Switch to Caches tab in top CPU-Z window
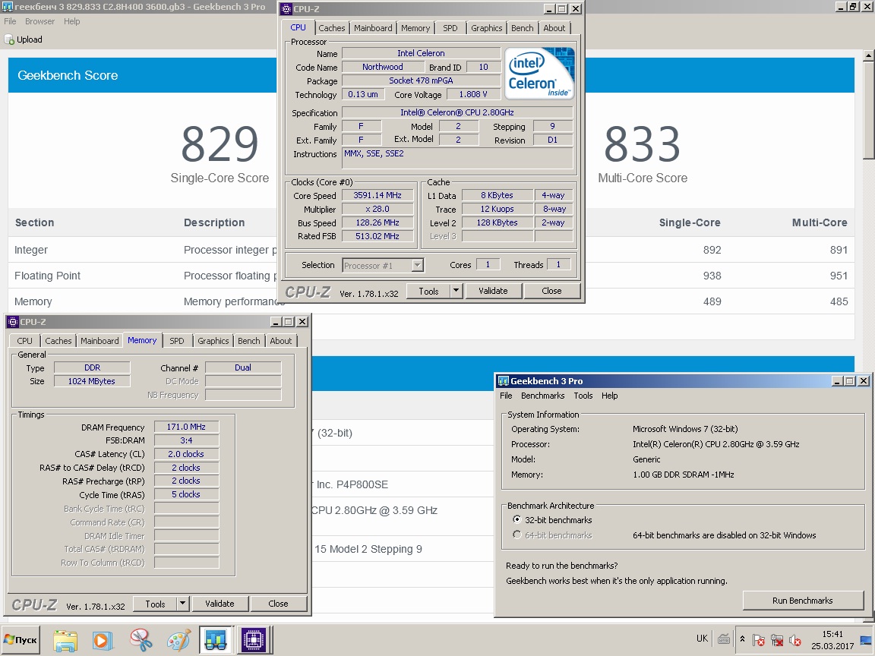The image size is (875, 656). 331,28
